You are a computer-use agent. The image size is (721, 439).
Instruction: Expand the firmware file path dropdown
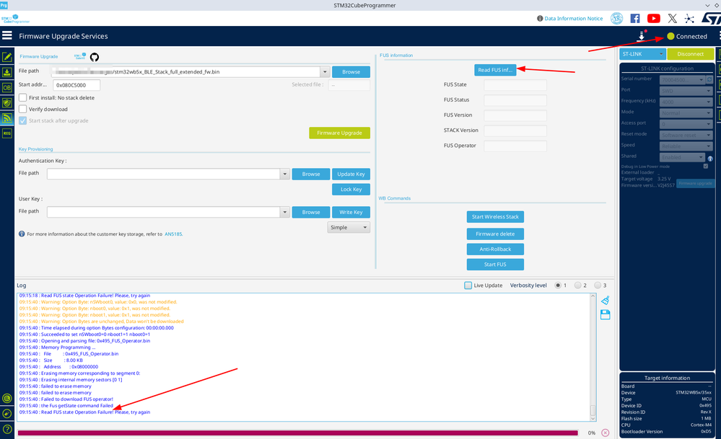click(325, 71)
